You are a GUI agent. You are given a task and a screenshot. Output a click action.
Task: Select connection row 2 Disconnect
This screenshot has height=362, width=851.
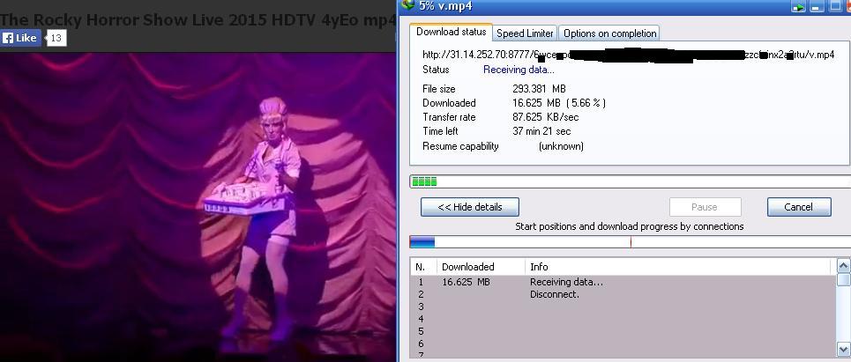click(623, 294)
